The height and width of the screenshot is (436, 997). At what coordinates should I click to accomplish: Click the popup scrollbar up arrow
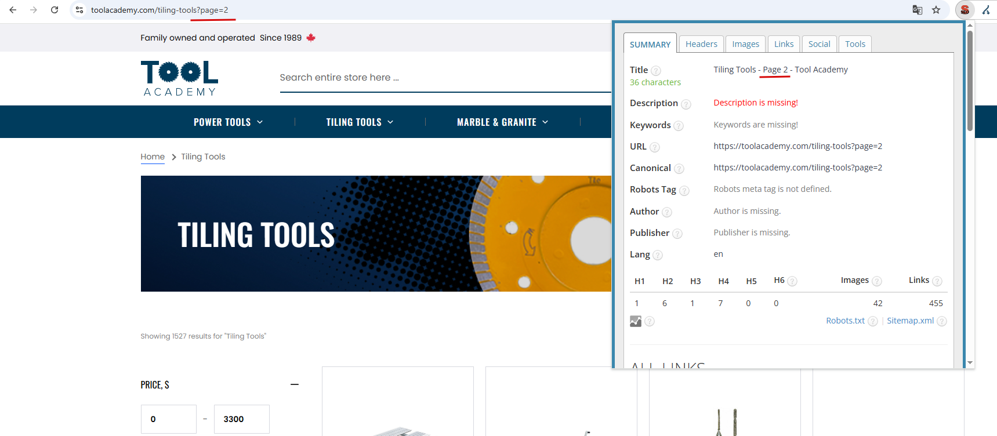970,26
